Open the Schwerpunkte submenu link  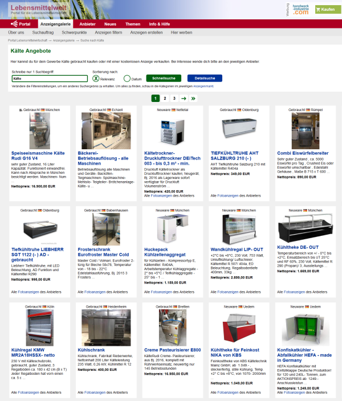(x=74, y=32)
